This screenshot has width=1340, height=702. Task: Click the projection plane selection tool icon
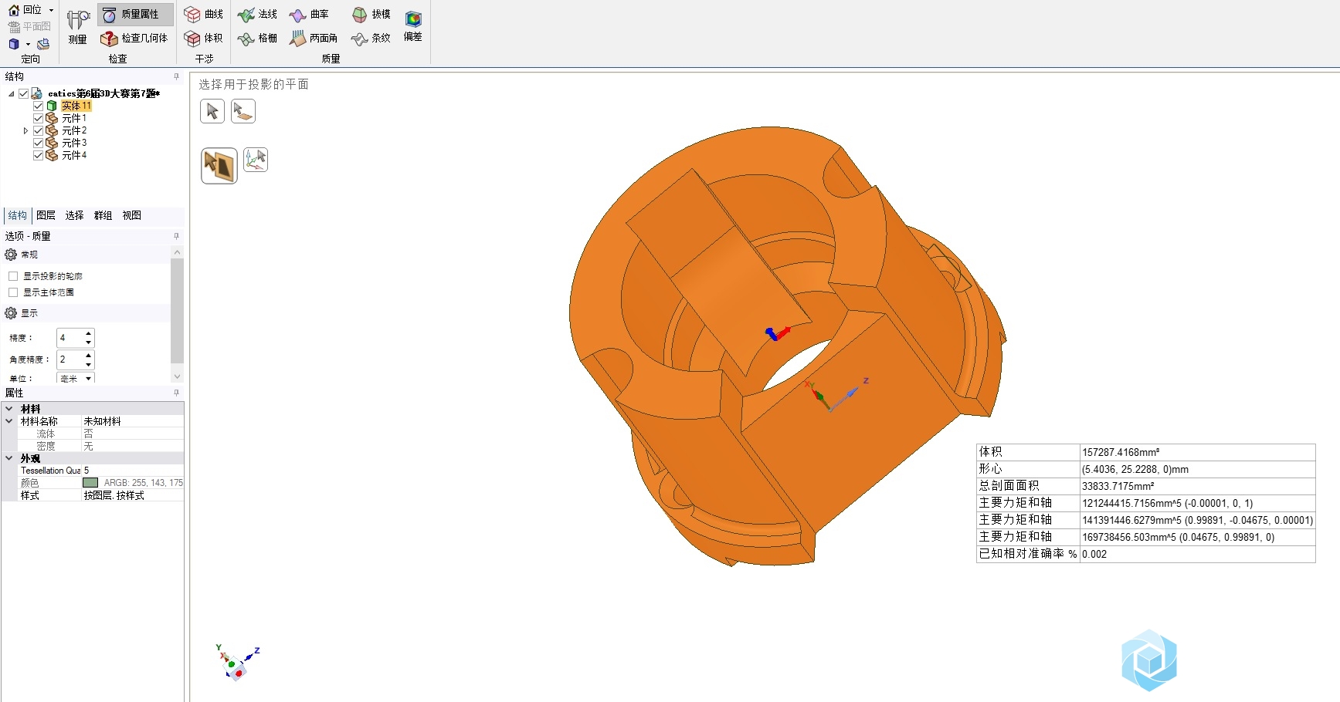tap(219, 166)
